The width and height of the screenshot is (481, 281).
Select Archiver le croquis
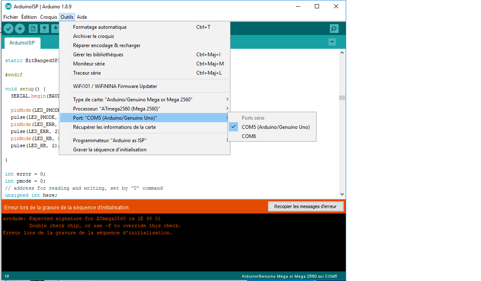(144, 36)
